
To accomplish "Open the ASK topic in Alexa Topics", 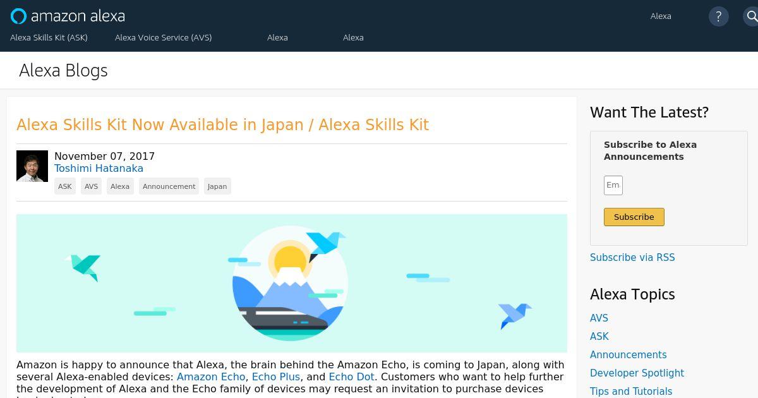I will coord(599,337).
